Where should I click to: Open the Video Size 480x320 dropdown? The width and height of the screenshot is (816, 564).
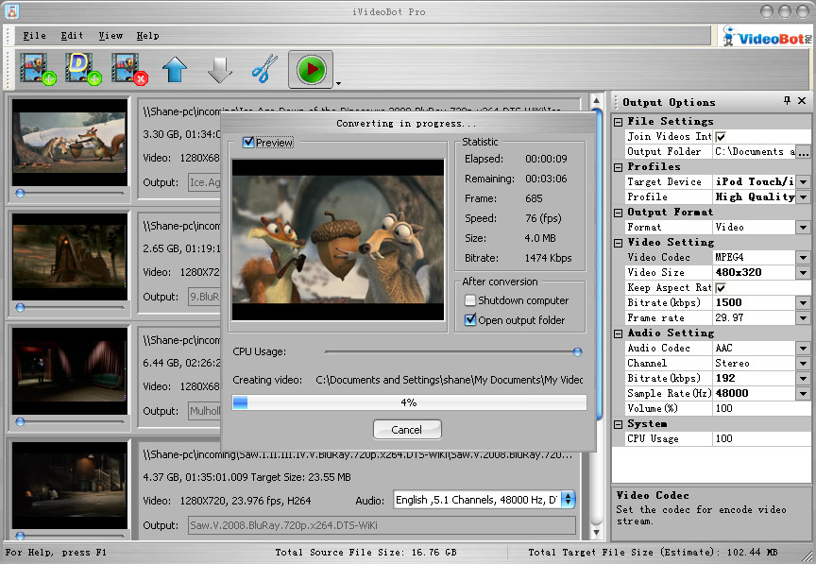pos(804,272)
